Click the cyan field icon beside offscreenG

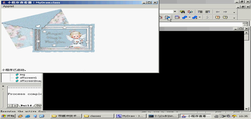click(x=17, y=78)
